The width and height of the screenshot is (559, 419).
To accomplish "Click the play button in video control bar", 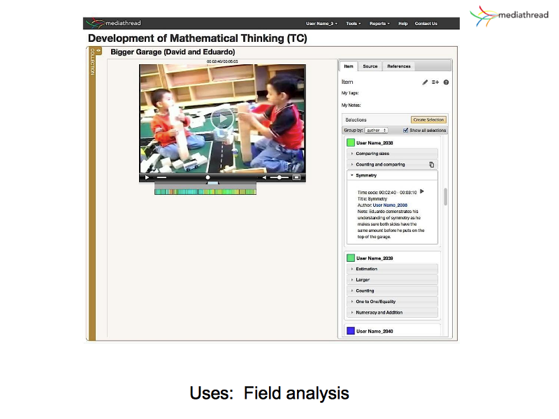I will 147,177.
